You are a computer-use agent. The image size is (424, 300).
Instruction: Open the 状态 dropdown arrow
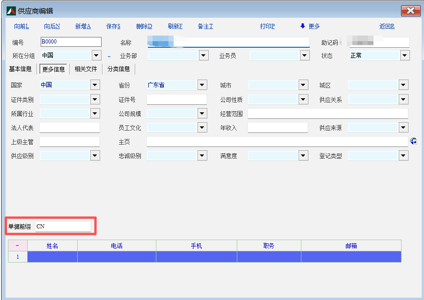click(x=405, y=56)
